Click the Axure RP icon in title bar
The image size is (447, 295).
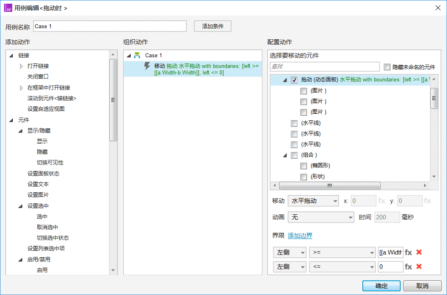(8, 8)
